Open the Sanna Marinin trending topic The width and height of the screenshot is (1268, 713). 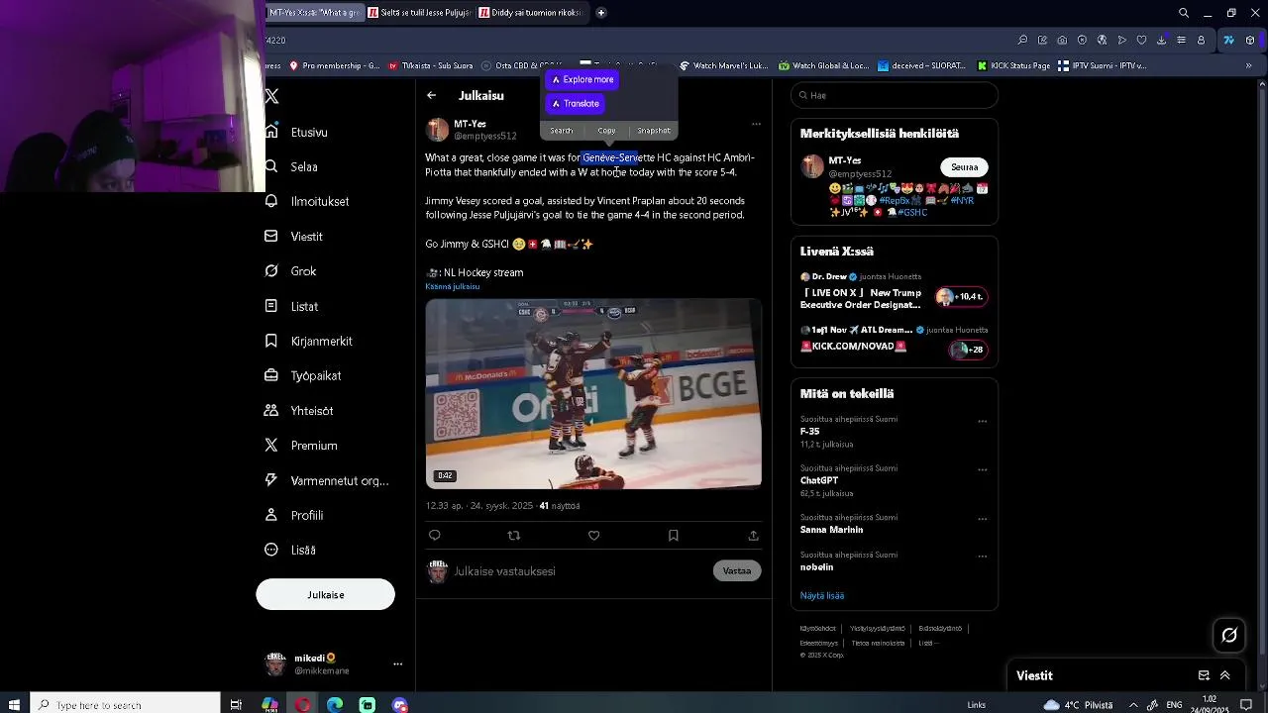[x=831, y=530]
